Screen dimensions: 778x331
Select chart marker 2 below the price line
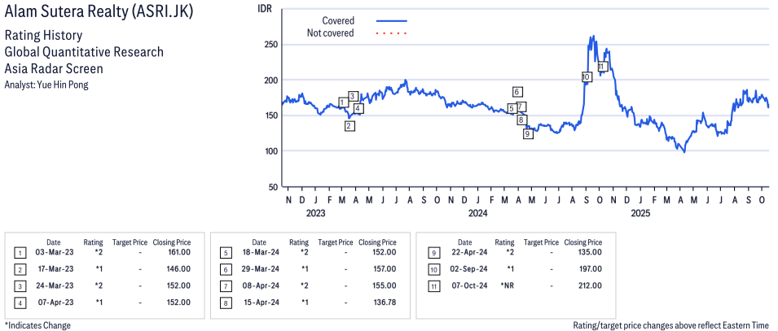[349, 126]
